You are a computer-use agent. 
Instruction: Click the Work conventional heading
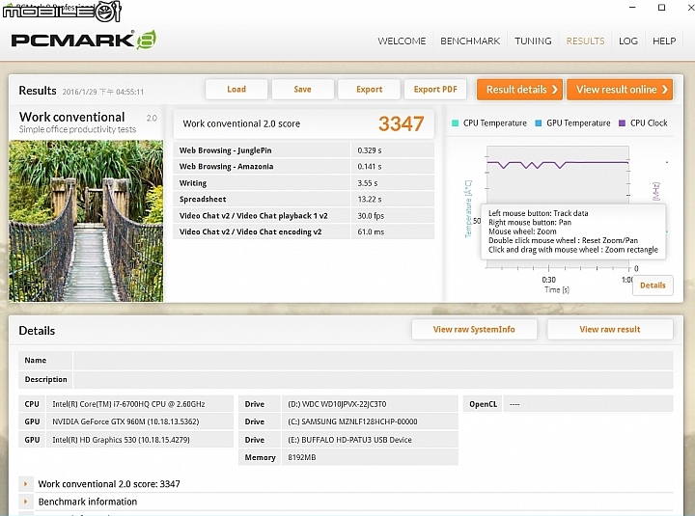point(71,117)
